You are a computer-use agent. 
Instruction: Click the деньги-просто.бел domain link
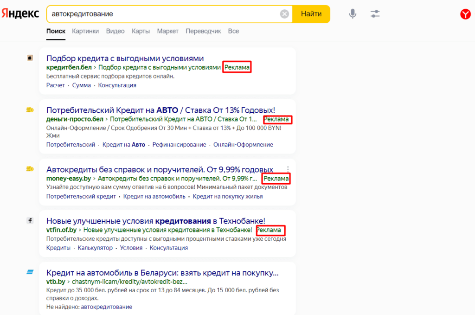tap(75, 119)
